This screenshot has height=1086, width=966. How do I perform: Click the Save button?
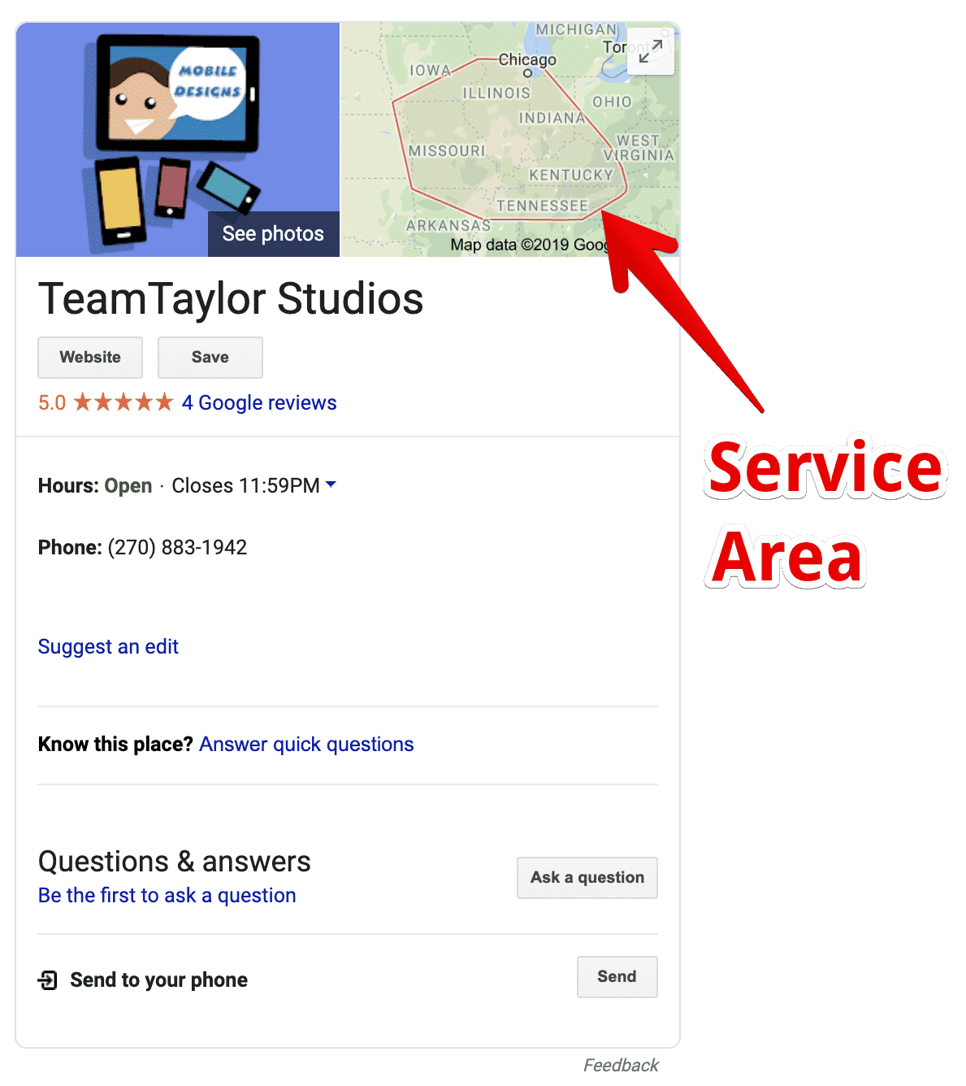pyautogui.click(x=210, y=358)
